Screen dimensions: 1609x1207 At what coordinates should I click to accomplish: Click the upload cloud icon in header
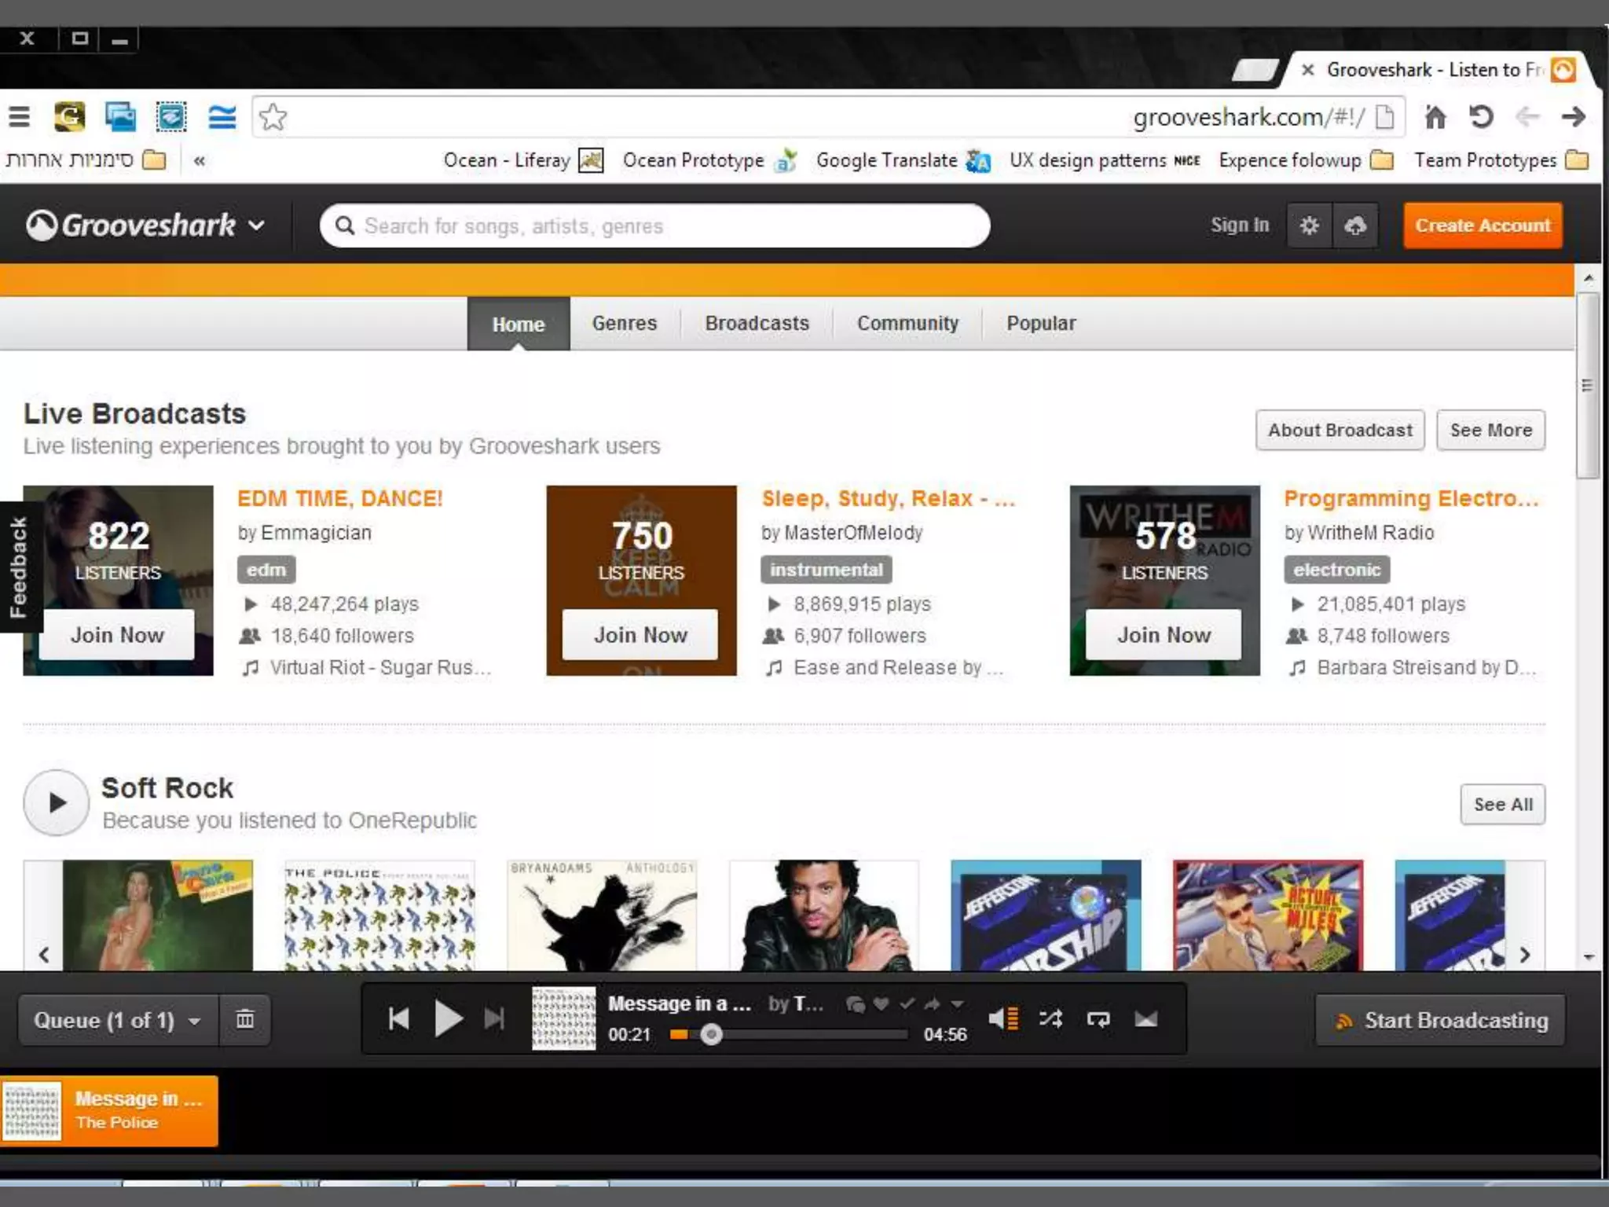[x=1355, y=226]
